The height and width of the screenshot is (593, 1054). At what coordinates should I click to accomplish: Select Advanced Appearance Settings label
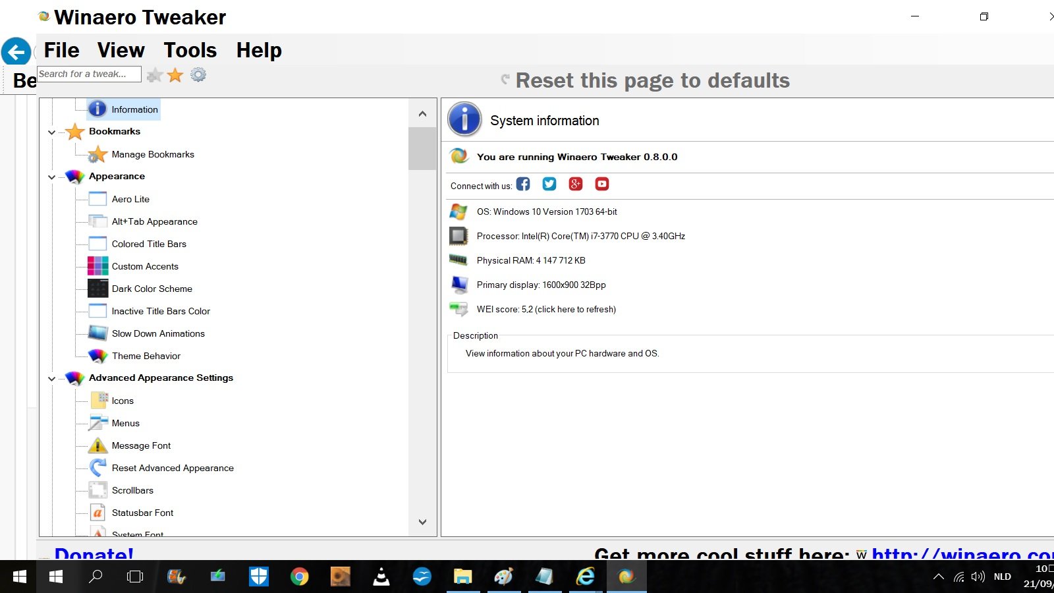(161, 378)
